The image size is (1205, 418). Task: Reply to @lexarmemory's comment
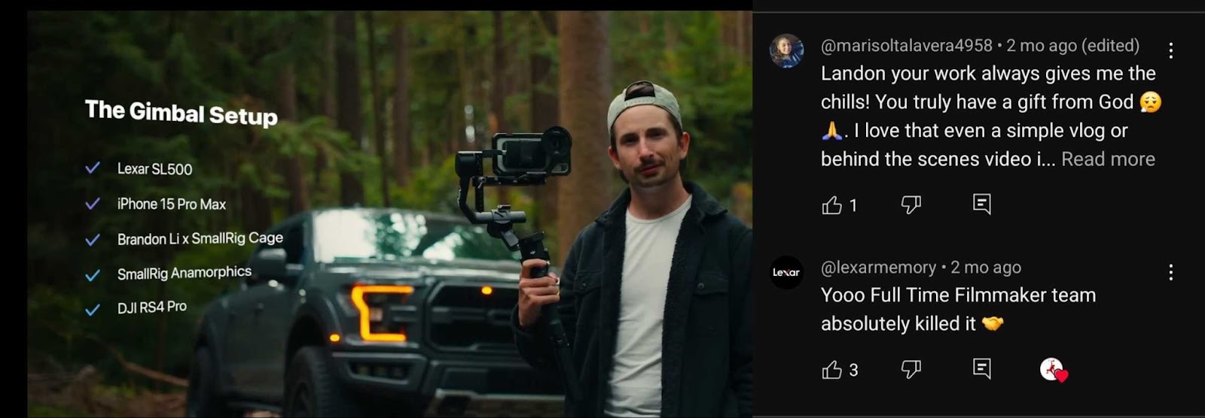[x=982, y=368]
